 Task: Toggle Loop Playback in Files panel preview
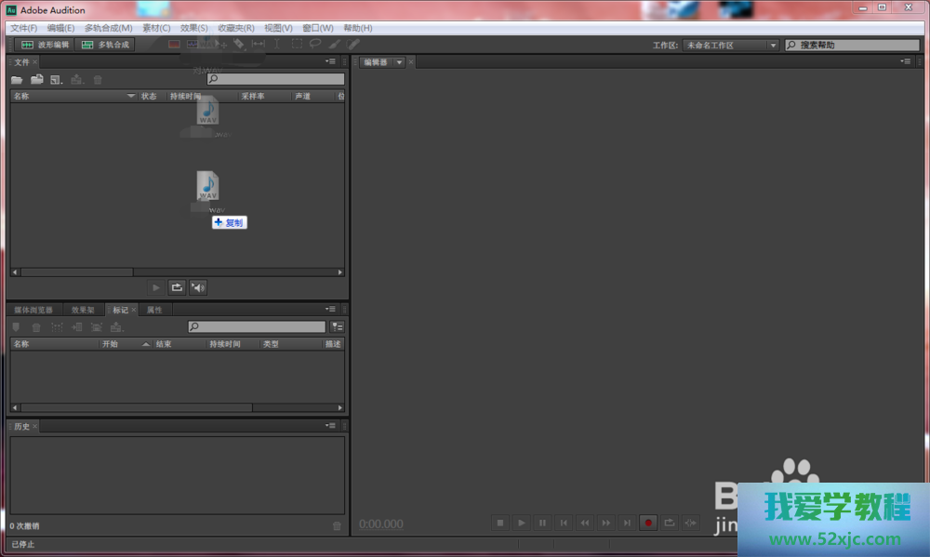tap(177, 287)
